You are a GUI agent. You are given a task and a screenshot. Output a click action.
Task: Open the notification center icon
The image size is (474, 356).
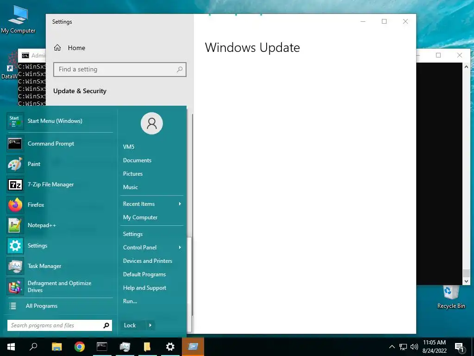(x=460, y=348)
